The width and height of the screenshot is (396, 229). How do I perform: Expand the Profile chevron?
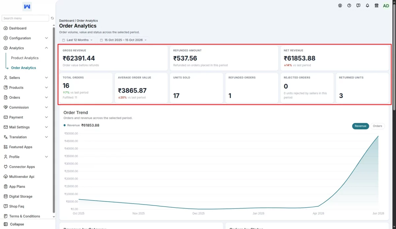[x=46, y=157]
